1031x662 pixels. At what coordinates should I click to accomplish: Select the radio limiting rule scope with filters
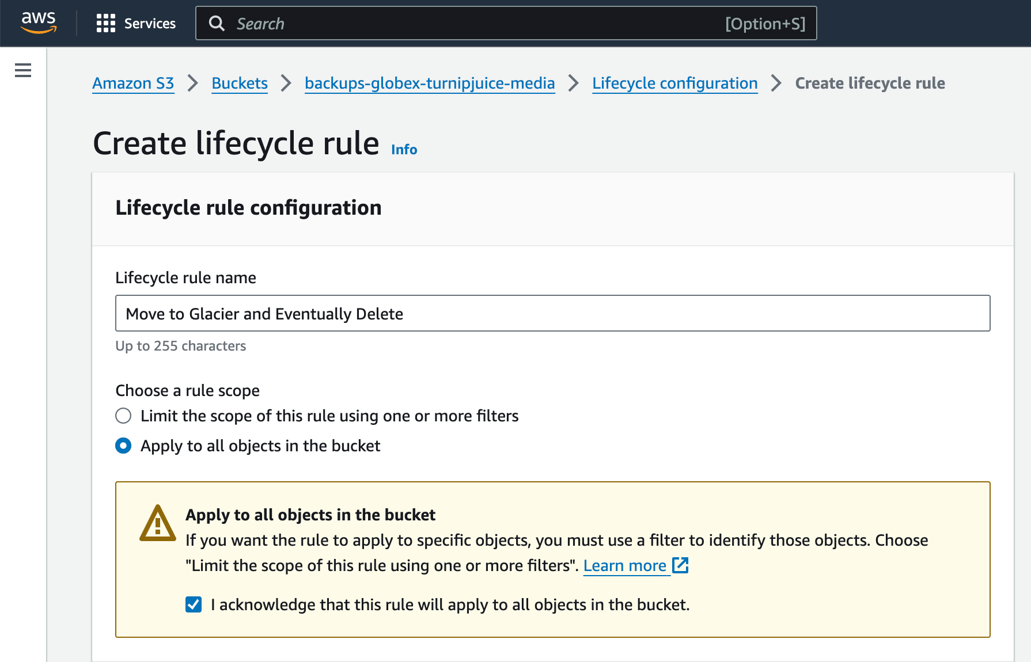pyautogui.click(x=123, y=415)
